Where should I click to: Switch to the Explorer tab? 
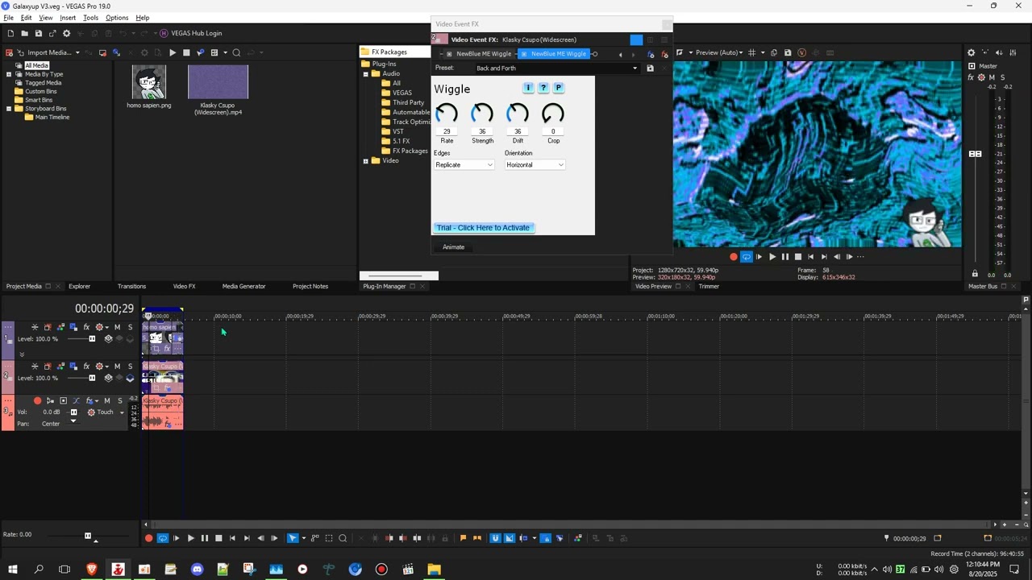(x=79, y=287)
